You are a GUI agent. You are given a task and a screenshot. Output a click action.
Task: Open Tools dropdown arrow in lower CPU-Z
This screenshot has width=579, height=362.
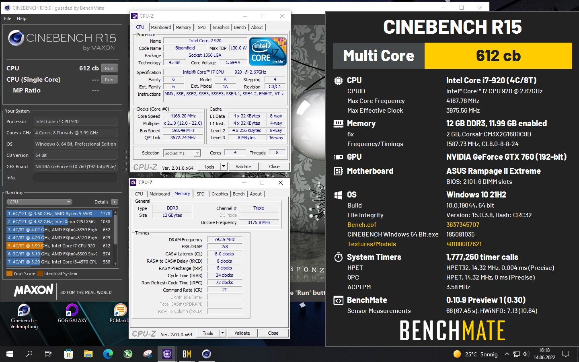(x=223, y=333)
